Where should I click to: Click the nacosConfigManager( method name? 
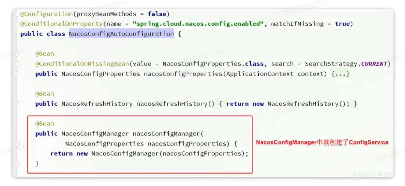click(168, 134)
